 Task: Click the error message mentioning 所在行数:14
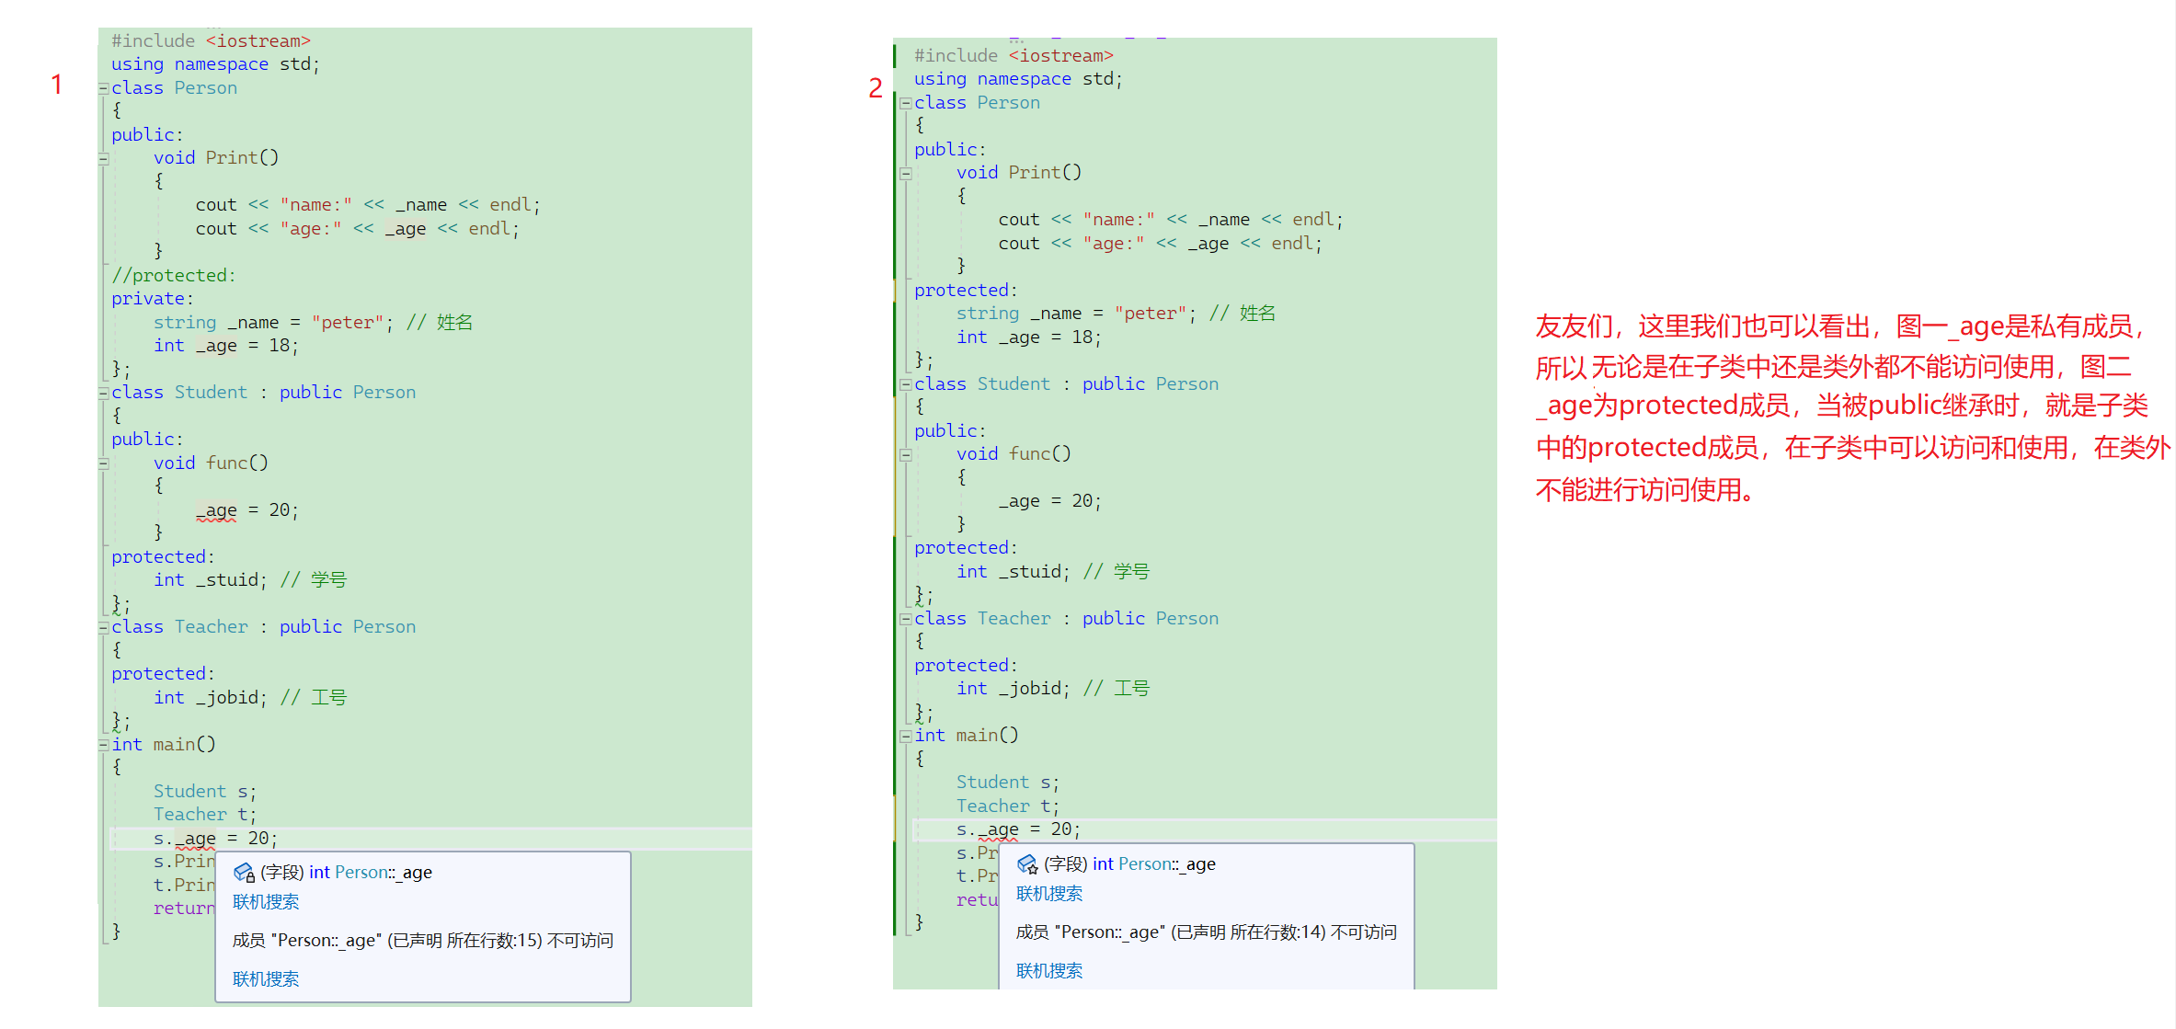pos(1207,932)
